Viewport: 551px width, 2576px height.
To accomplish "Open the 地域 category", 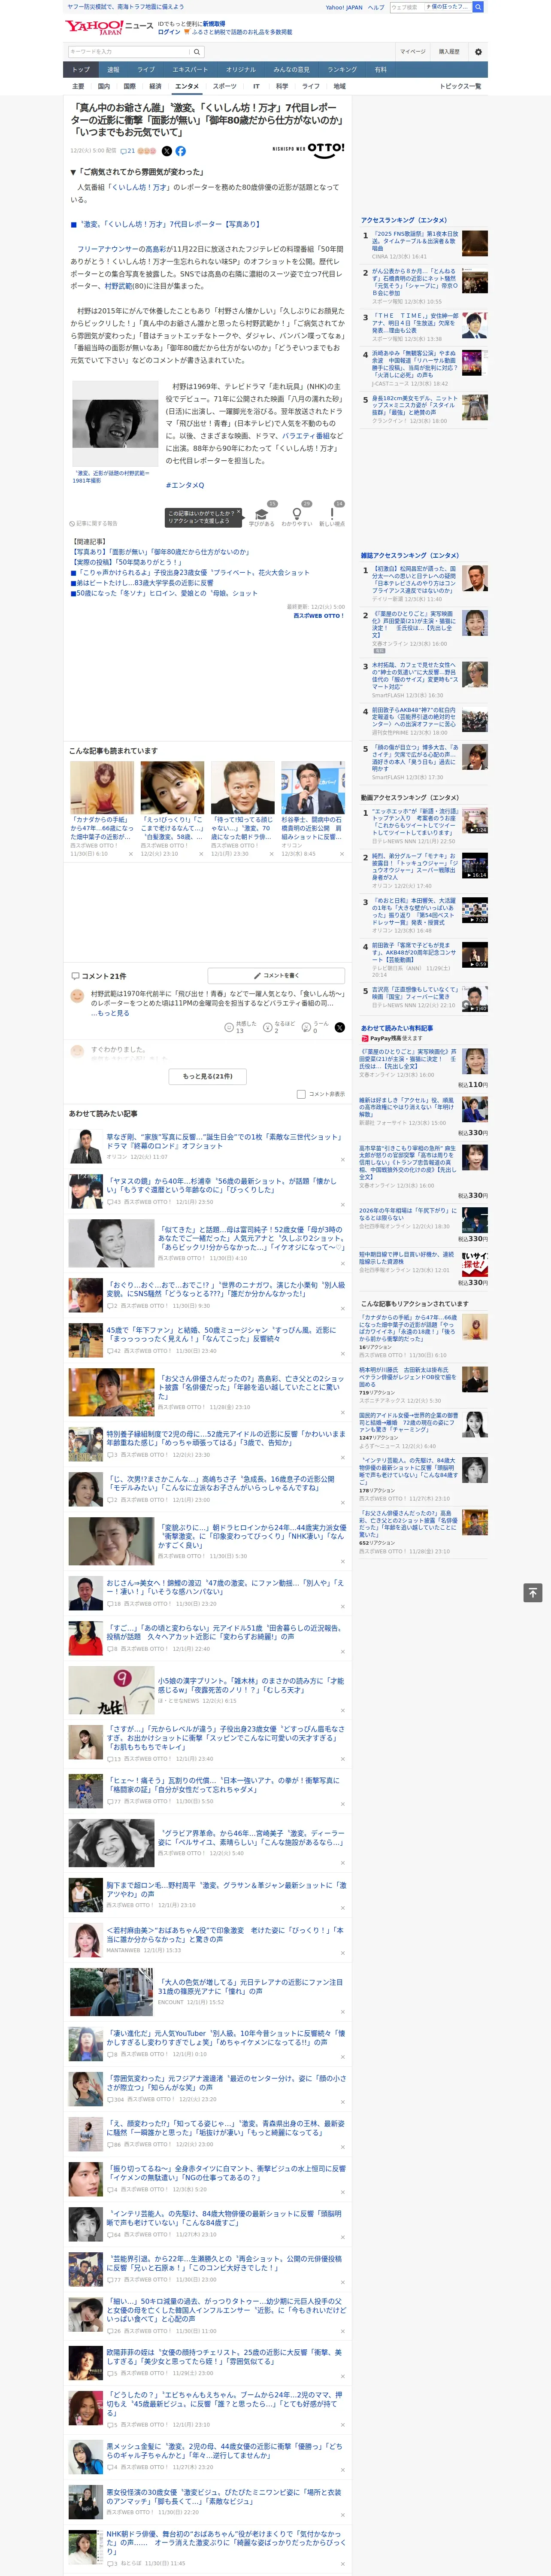I will pos(339,86).
